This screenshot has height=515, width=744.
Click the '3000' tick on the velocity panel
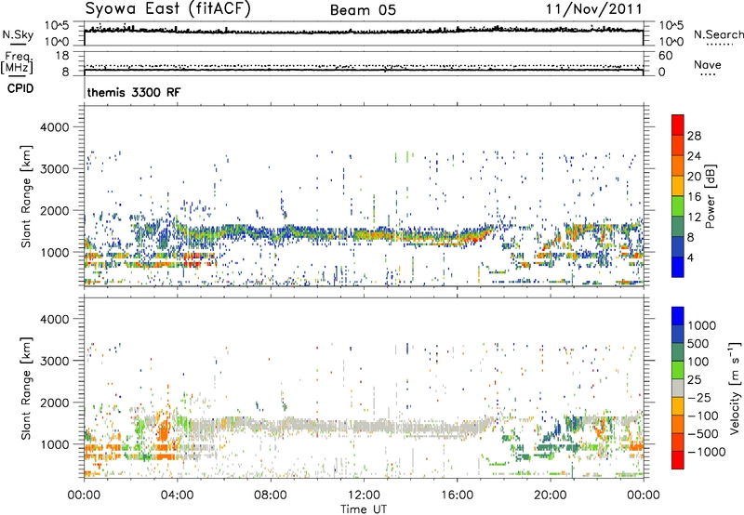tap(55, 361)
